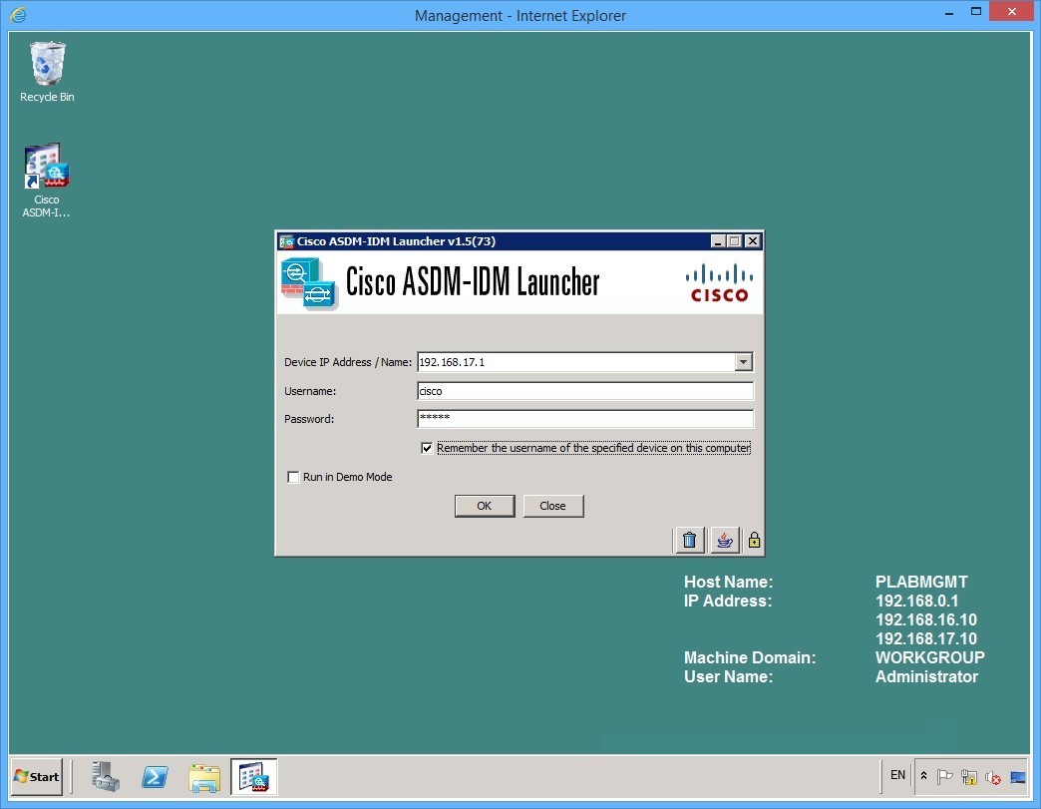Enable Run in Demo Mode
This screenshot has height=809, width=1041.
[x=293, y=477]
